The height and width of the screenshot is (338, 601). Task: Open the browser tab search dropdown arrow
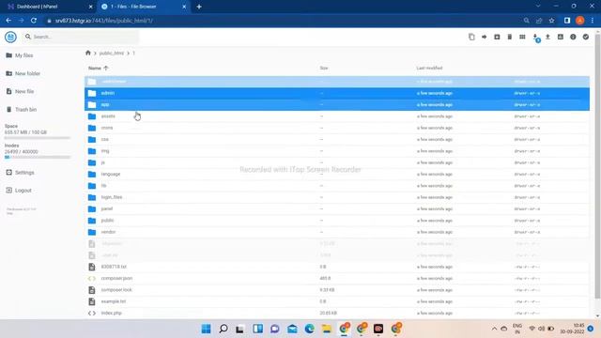click(538, 7)
